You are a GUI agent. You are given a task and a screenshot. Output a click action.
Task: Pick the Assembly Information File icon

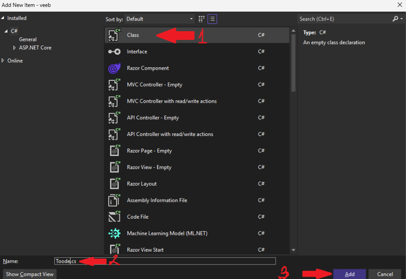tap(114, 201)
